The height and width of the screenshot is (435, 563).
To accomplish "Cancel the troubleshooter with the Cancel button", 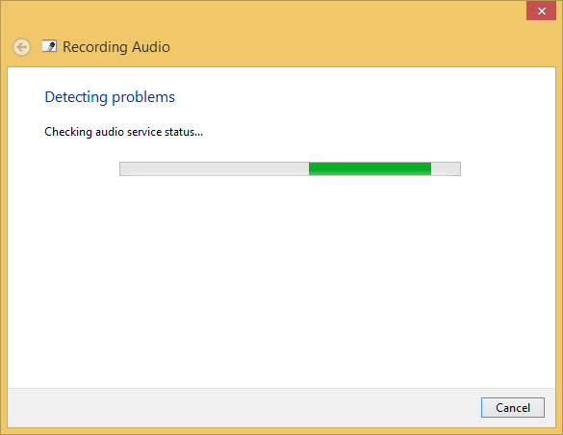I will (513, 407).
